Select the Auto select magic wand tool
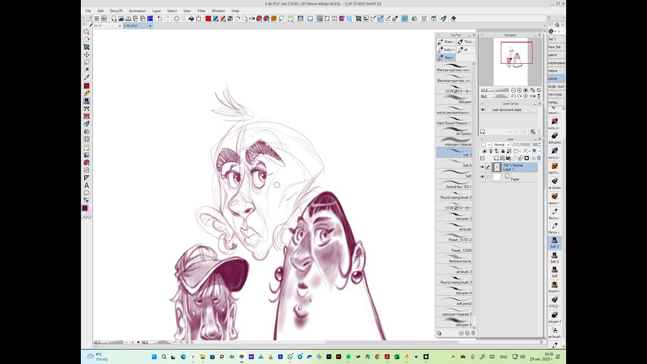647x364 pixels. tap(86, 69)
